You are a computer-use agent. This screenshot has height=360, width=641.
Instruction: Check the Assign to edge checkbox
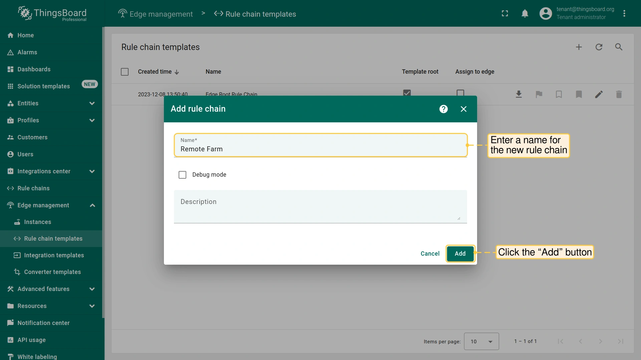[460, 93]
